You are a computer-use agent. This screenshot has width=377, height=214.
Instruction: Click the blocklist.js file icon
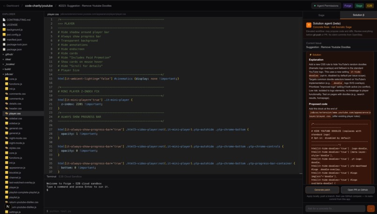tap(7, 172)
